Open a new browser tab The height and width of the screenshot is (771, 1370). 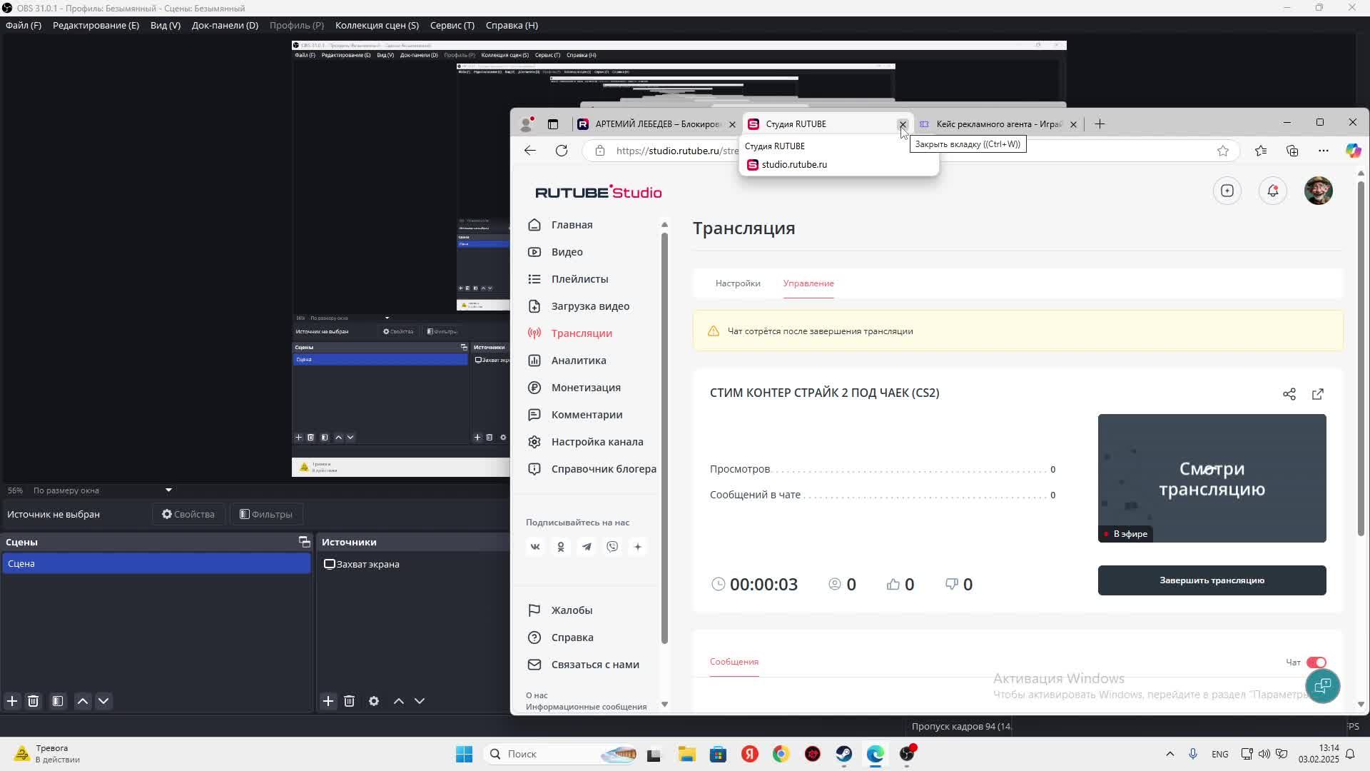coord(1100,124)
